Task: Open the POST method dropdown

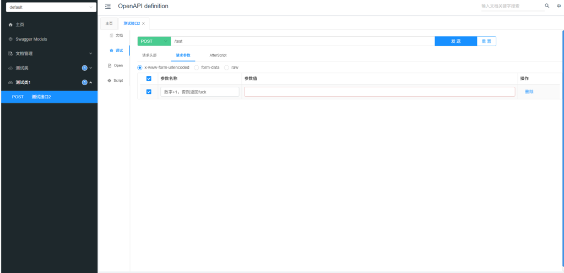Action: click(154, 41)
